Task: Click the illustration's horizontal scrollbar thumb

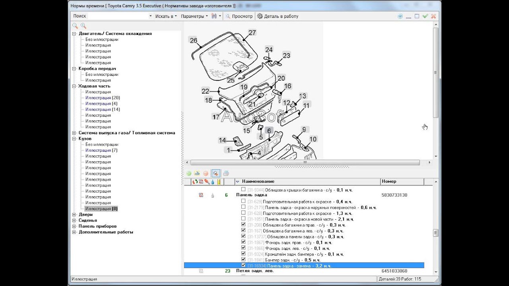Action: [x=305, y=162]
